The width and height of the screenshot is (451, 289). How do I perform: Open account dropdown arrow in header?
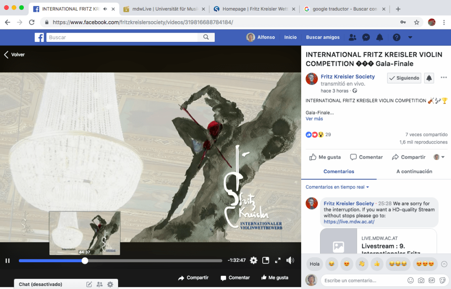[x=410, y=37]
